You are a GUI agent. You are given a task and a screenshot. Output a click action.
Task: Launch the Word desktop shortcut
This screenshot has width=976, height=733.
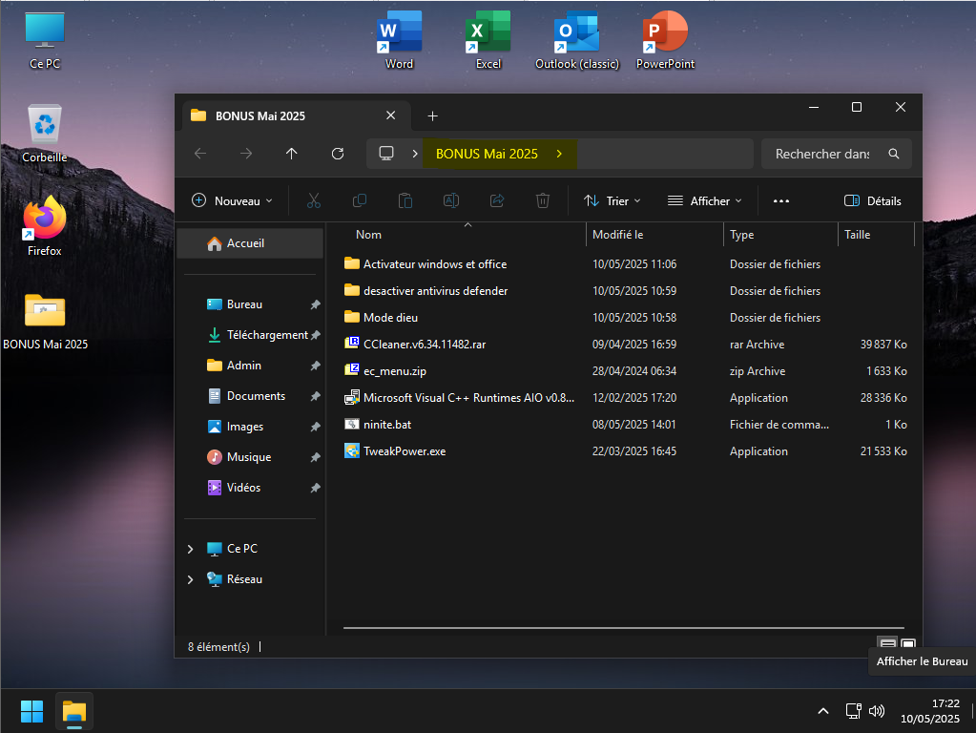[x=399, y=40]
